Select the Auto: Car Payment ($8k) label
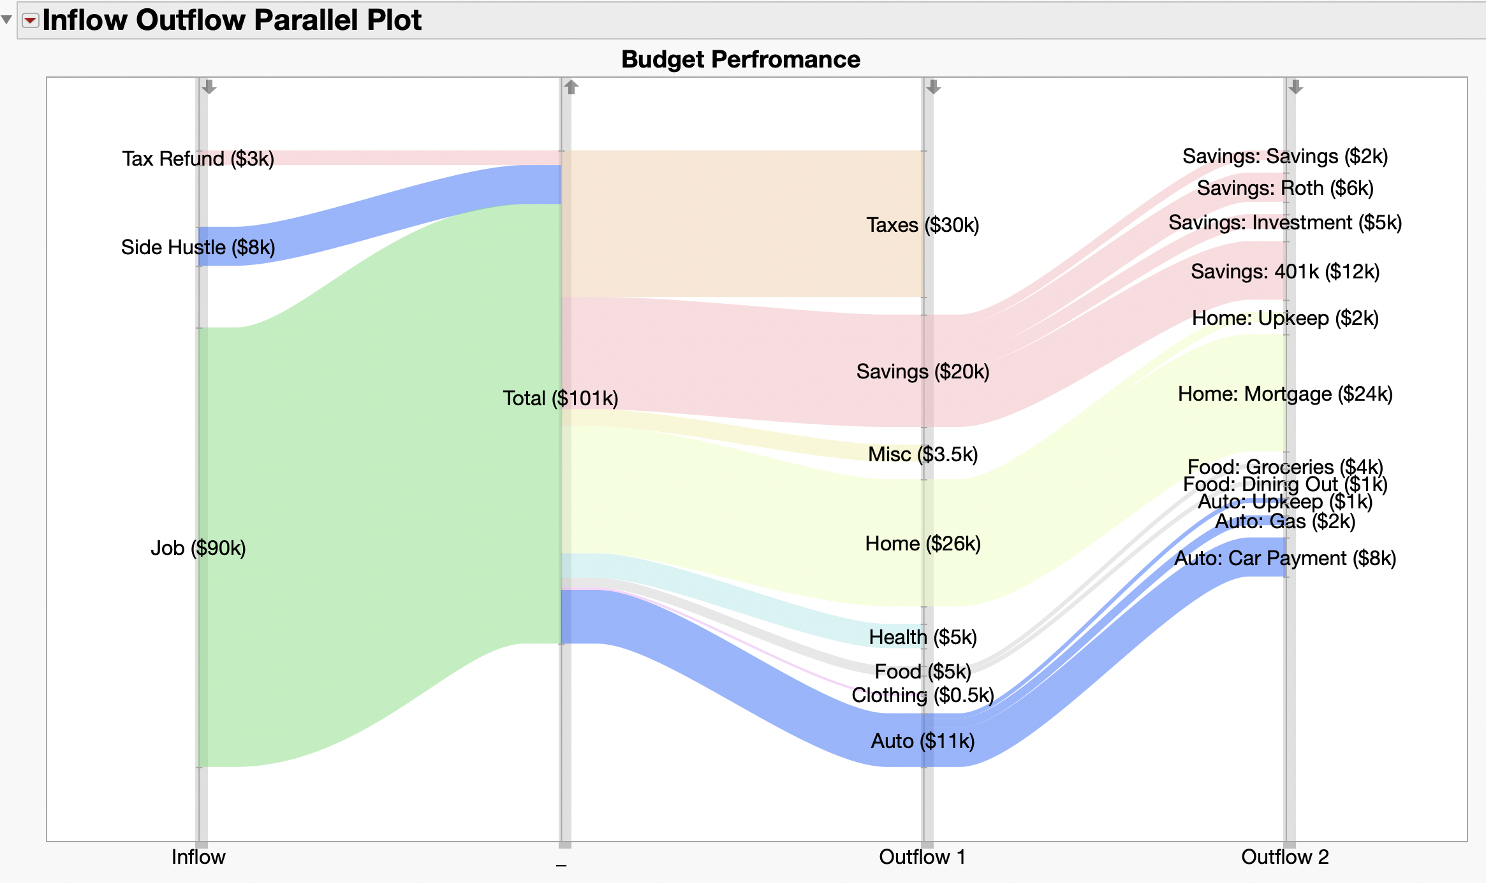The image size is (1486, 883). (1284, 559)
